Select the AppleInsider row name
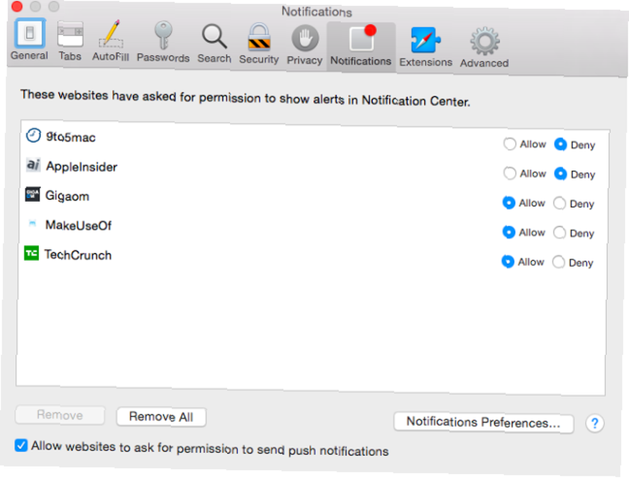This screenshot has width=629, height=478. (x=81, y=167)
